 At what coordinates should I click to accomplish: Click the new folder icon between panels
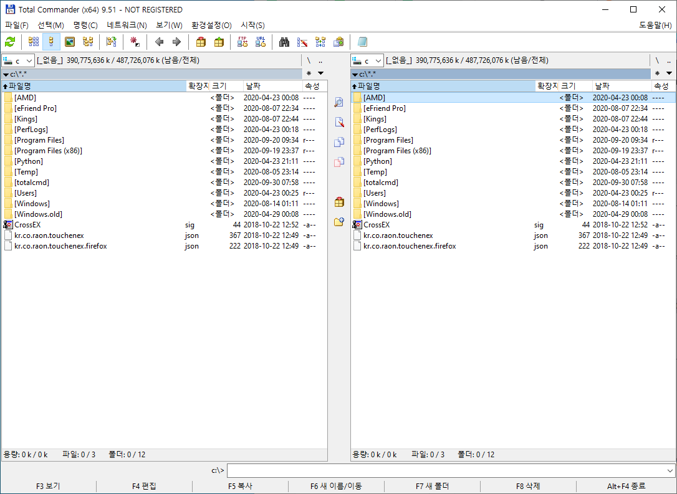339,222
